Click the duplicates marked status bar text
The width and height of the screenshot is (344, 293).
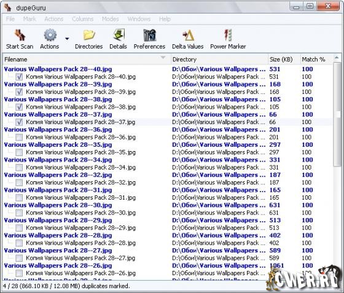tap(66, 286)
